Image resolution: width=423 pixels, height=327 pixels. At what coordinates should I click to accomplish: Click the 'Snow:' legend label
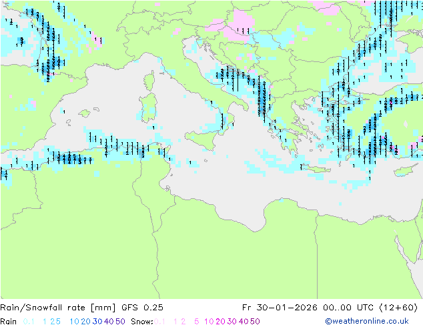pos(142,322)
